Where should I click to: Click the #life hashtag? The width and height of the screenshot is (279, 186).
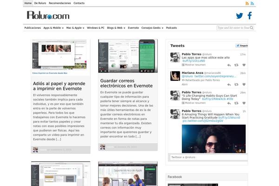coord(230,99)
